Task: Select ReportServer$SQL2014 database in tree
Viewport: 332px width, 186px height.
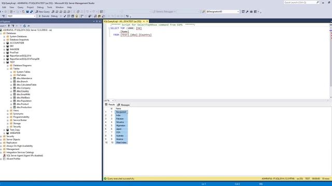Action: point(21,56)
